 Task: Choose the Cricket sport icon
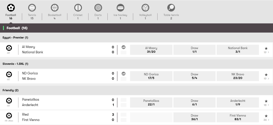point(78,8)
